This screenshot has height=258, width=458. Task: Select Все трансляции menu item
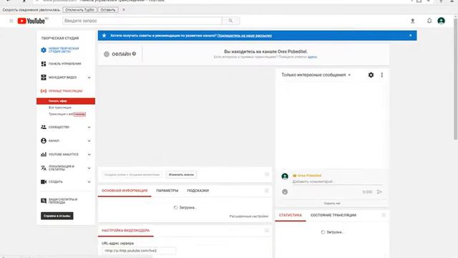coord(60,107)
